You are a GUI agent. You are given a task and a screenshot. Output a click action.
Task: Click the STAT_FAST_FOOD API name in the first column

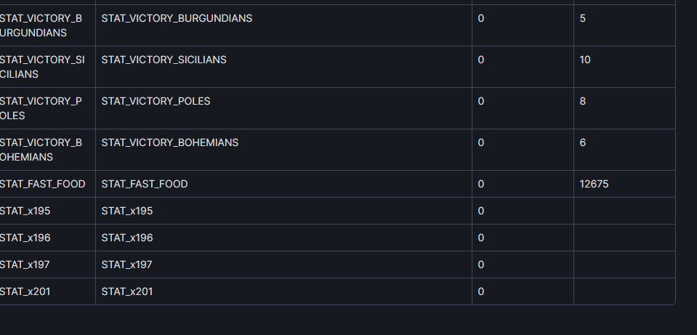click(42, 184)
